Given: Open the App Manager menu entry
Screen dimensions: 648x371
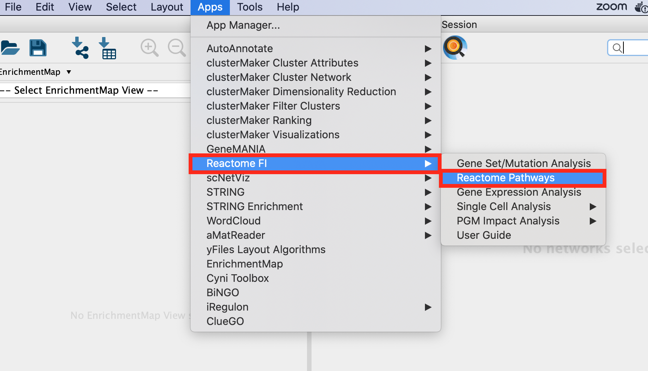Looking at the screenshot, I should coord(243,25).
